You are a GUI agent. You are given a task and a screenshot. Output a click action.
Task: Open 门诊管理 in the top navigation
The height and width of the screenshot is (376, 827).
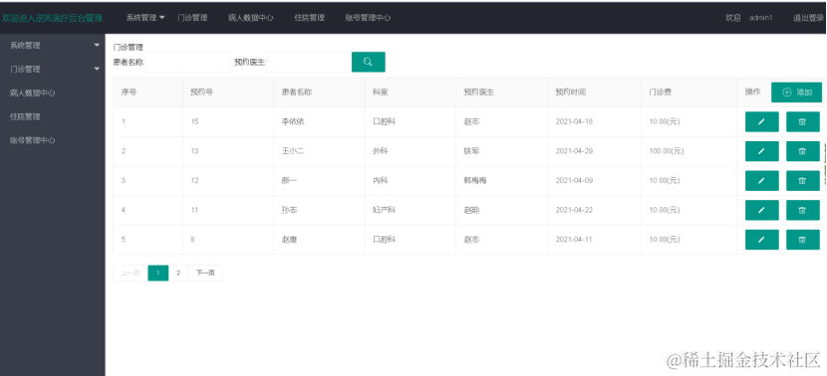[192, 17]
